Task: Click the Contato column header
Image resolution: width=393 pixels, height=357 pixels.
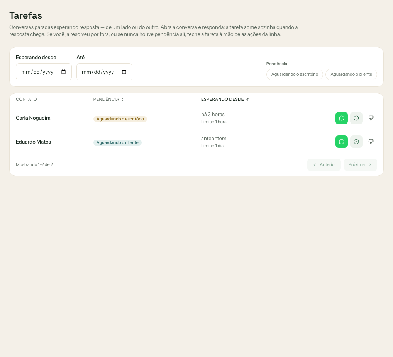Action: click(26, 100)
